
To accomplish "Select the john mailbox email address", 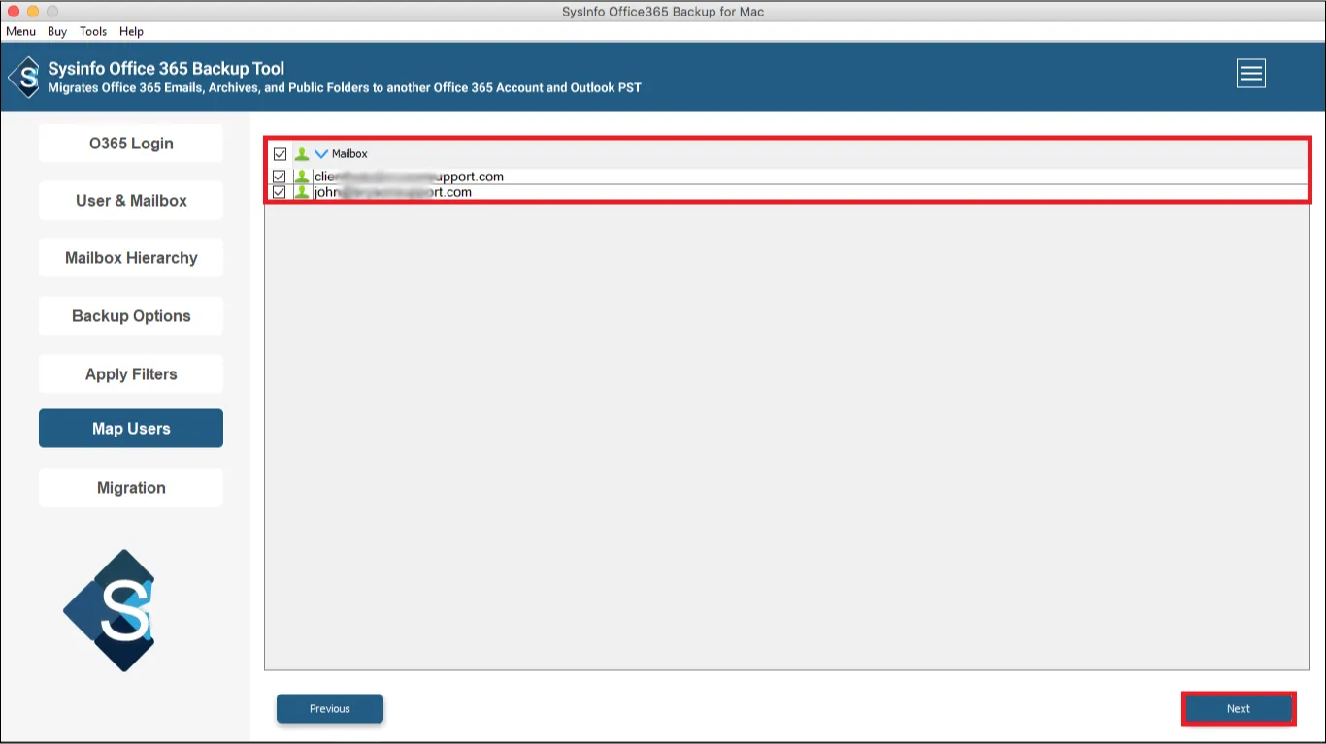I will pyautogui.click(x=392, y=192).
